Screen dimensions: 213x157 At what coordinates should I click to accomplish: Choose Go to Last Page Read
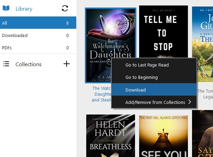(154, 65)
